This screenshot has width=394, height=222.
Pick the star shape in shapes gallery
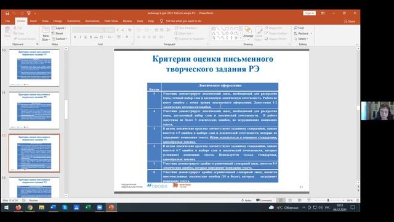(x=236, y=38)
